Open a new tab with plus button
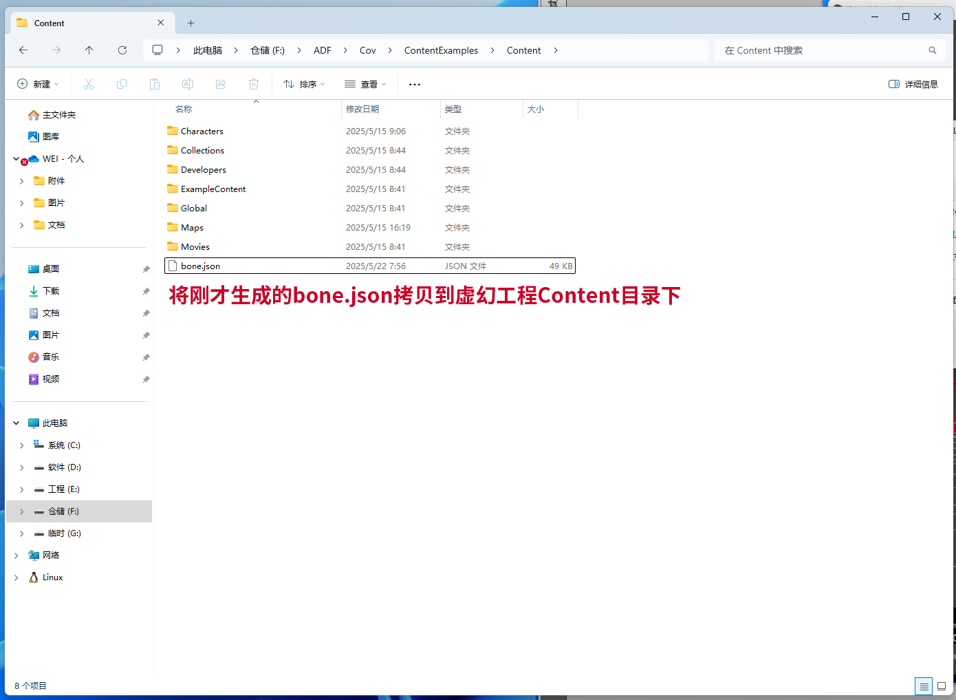This screenshot has width=956, height=700. tap(191, 23)
